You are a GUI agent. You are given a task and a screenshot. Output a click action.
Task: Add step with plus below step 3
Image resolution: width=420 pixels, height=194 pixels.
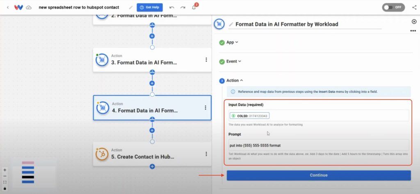pyautogui.click(x=152, y=83)
